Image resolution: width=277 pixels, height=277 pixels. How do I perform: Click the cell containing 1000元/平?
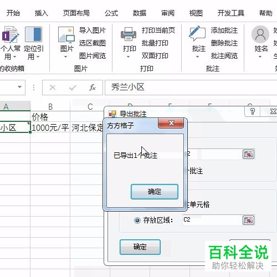50,127
